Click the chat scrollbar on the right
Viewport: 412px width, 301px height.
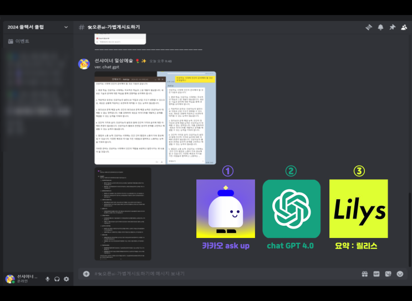[x=409, y=230]
